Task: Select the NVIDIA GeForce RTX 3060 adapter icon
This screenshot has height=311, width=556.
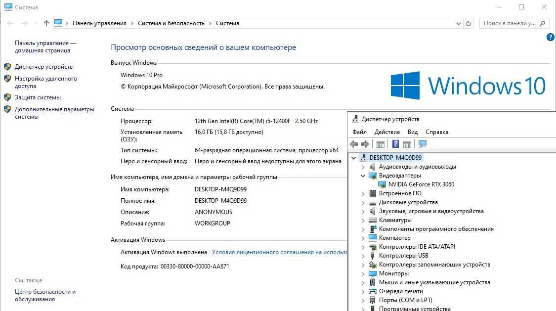Action: [382, 184]
